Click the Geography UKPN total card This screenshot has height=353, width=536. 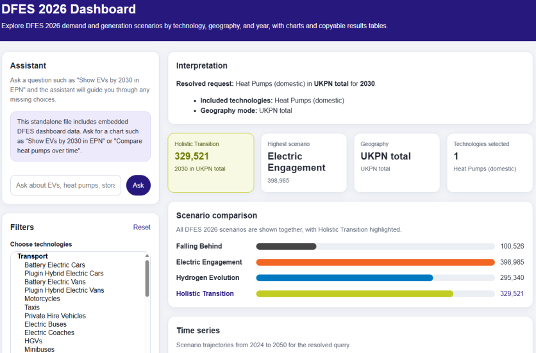[x=397, y=163]
